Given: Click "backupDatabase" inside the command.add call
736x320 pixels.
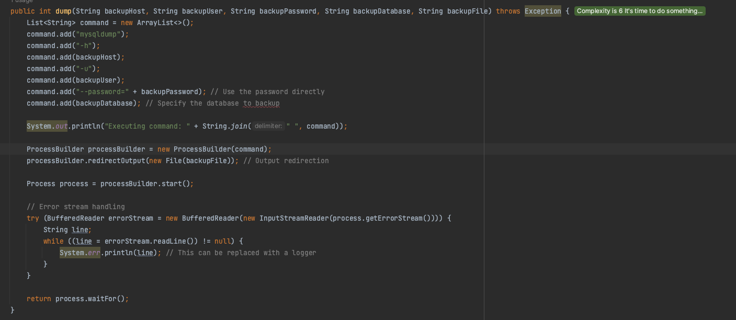Looking at the screenshot, I should 104,103.
